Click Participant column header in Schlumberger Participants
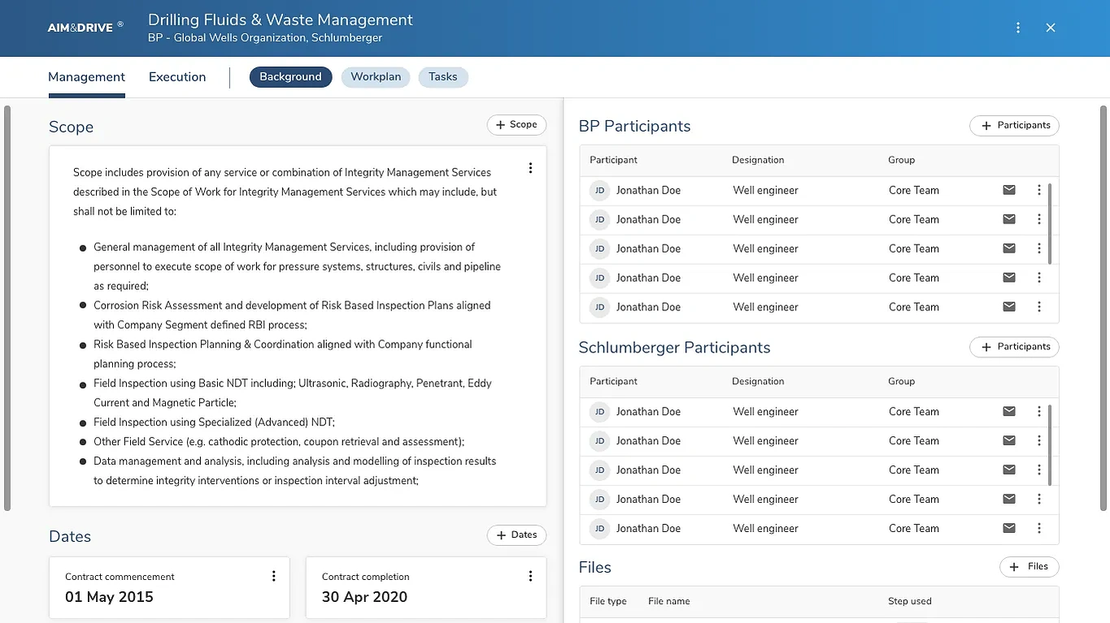This screenshot has width=1110, height=623. (x=614, y=381)
